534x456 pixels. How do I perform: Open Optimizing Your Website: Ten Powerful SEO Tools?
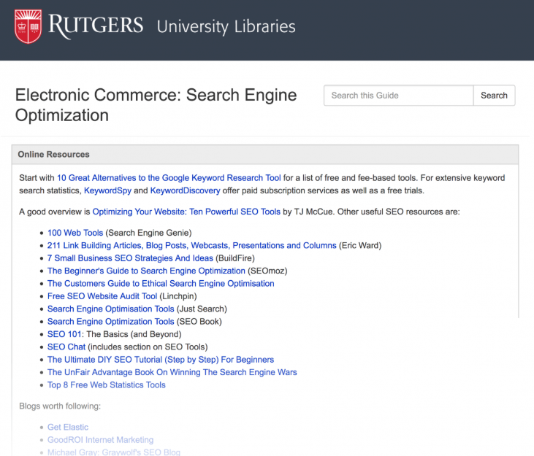tap(186, 212)
